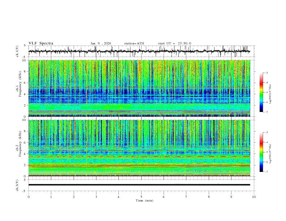Click time axis tick label "9"
286x221 pixels.
pos(231,197)
